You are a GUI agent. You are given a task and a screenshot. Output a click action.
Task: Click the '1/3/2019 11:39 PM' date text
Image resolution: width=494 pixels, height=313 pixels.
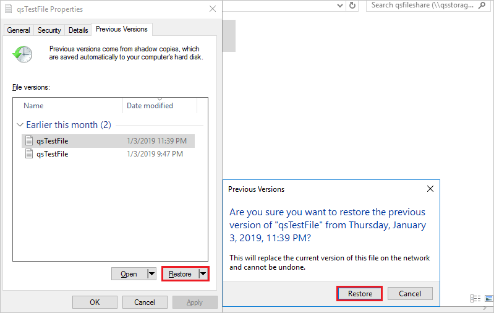156,141
